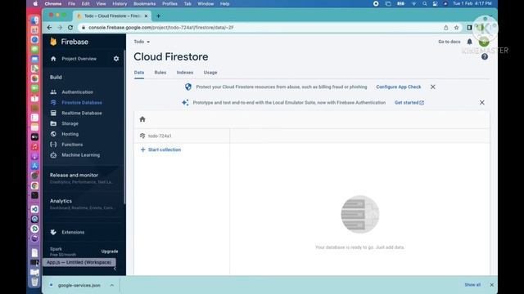The image size is (524, 294).
Task: Click the Firestore root home icon
Action: coord(142,119)
